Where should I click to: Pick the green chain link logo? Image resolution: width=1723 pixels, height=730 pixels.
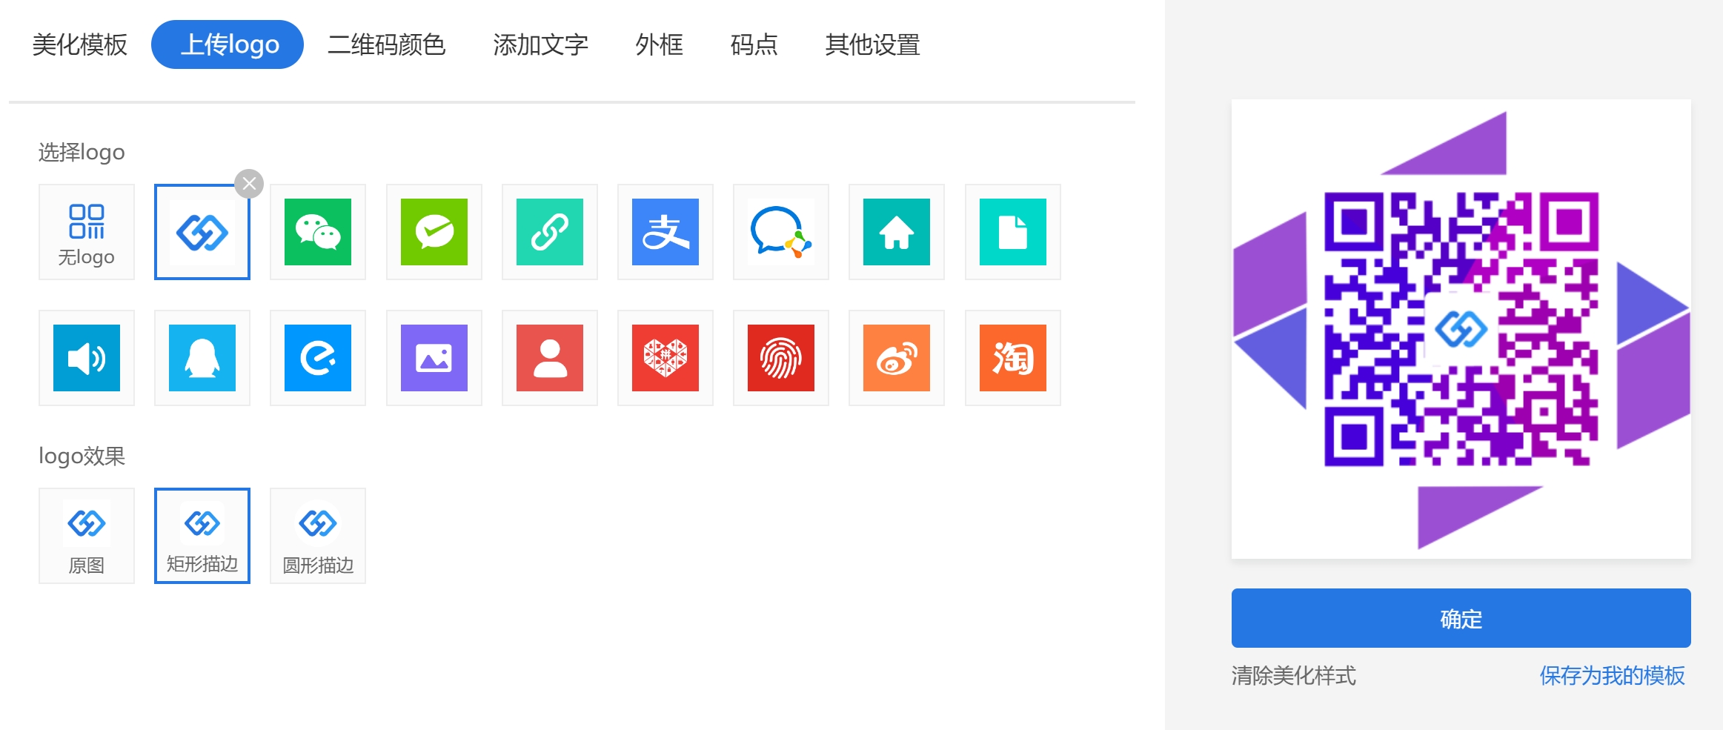549,232
